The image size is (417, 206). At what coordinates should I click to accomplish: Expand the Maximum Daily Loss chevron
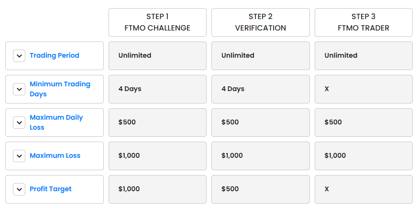coord(19,123)
